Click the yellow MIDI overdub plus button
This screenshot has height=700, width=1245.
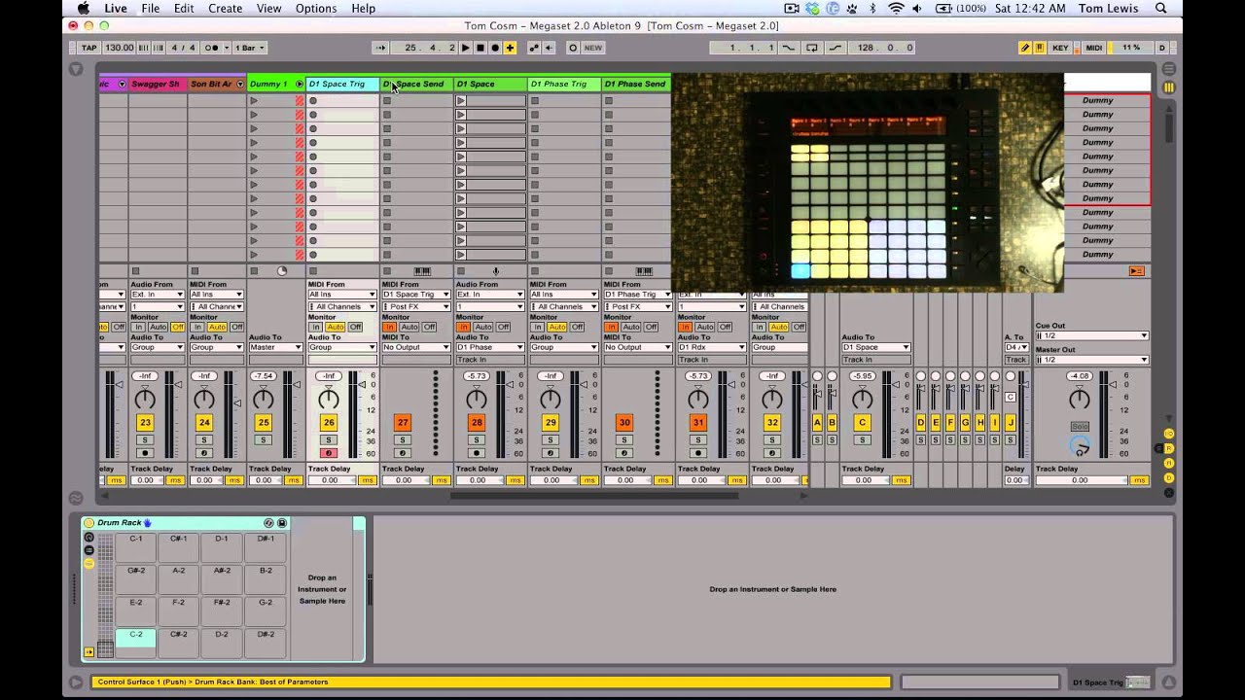point(510,48)
